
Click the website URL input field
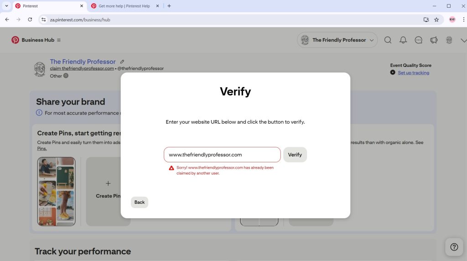point(222,155)
